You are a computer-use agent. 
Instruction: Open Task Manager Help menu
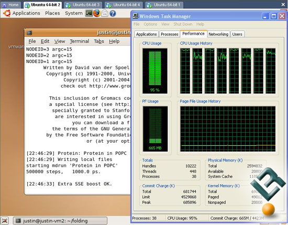[x=200, y=24]
